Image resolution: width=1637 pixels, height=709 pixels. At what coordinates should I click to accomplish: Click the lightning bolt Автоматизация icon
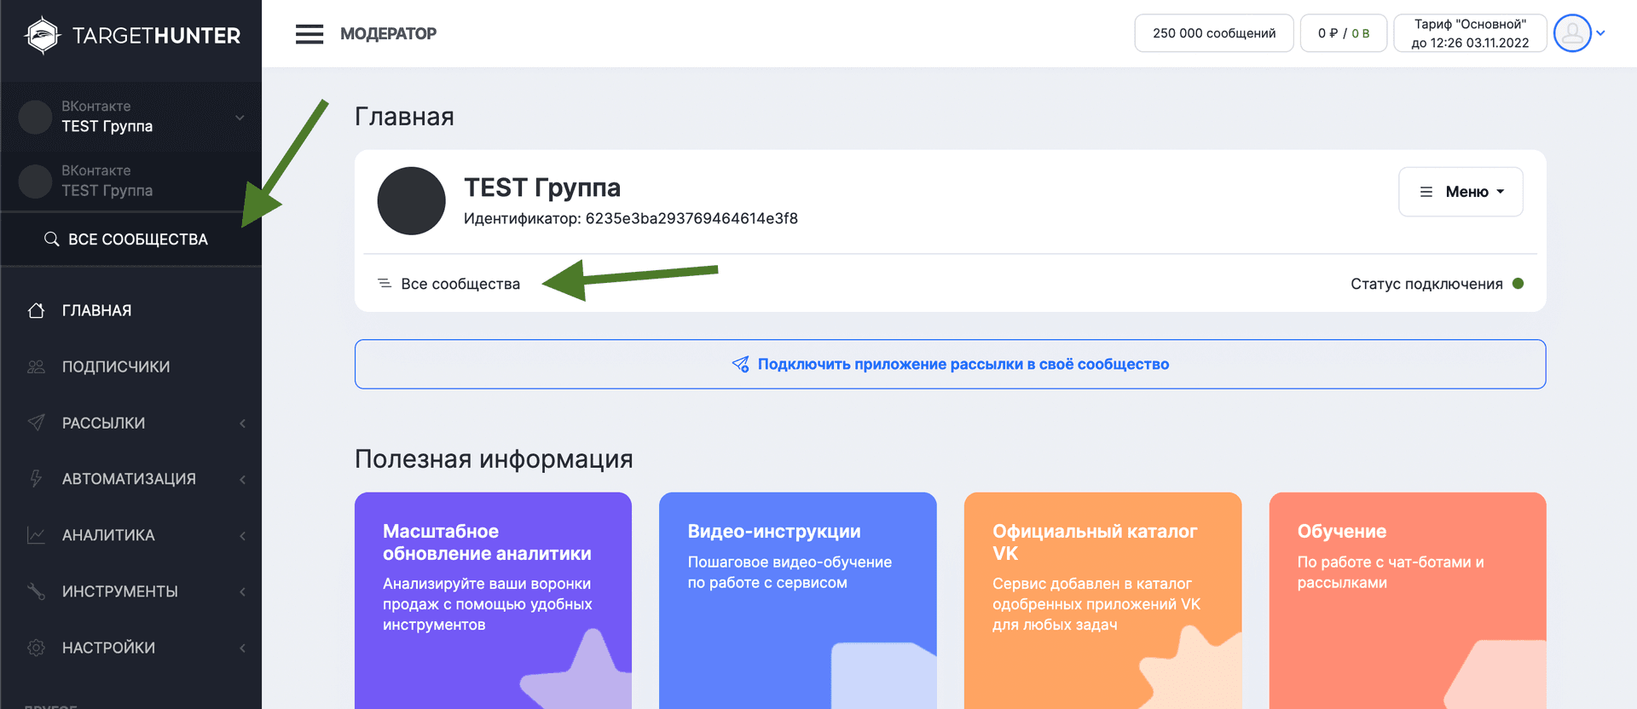pyautogui.click(x=36, y=479)
